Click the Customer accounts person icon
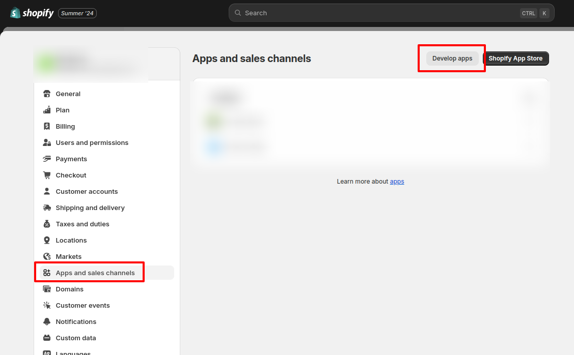The height and width of the screenshot is (355, 574). pos(47,192)
